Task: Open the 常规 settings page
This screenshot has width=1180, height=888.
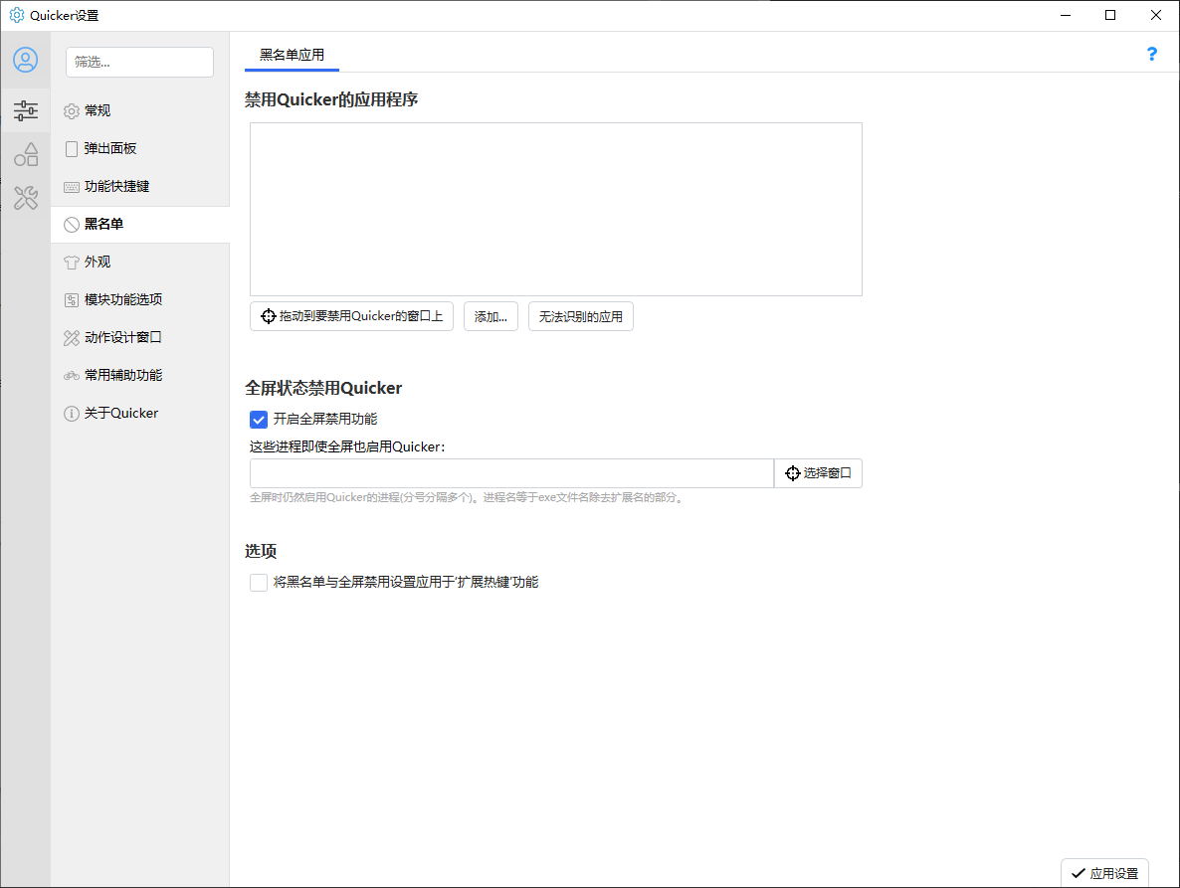Action: tap(140, 111)
